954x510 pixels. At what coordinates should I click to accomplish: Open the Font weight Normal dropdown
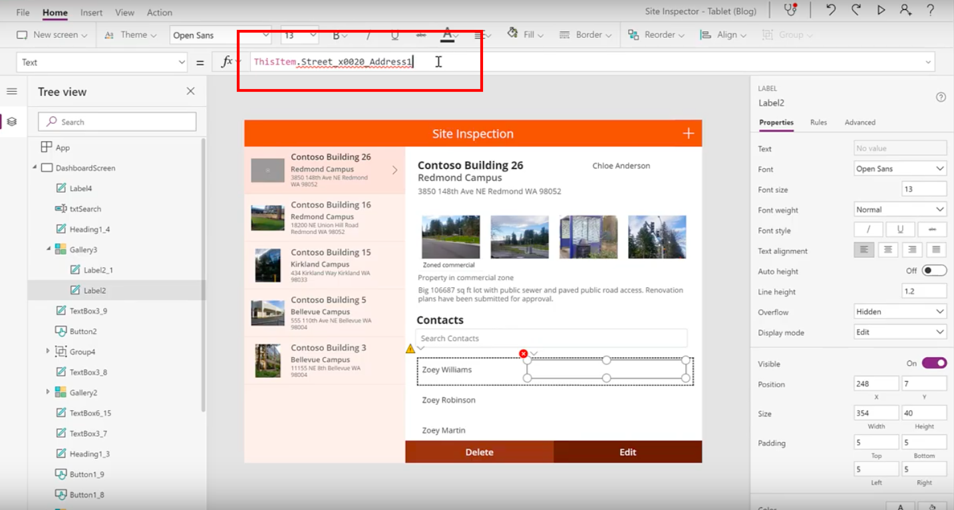click(x=900, y=209)
